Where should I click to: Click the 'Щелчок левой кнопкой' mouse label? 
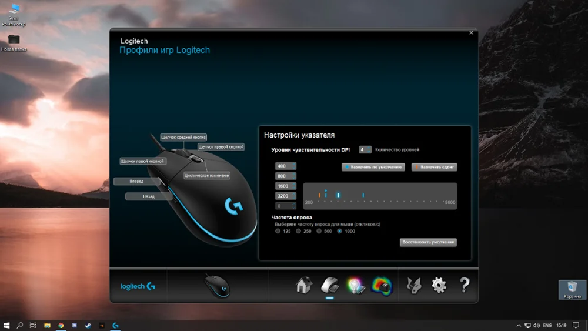[142, 161]
